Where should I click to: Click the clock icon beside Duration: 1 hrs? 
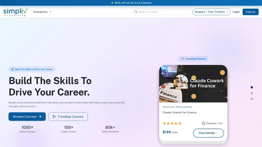203,123
